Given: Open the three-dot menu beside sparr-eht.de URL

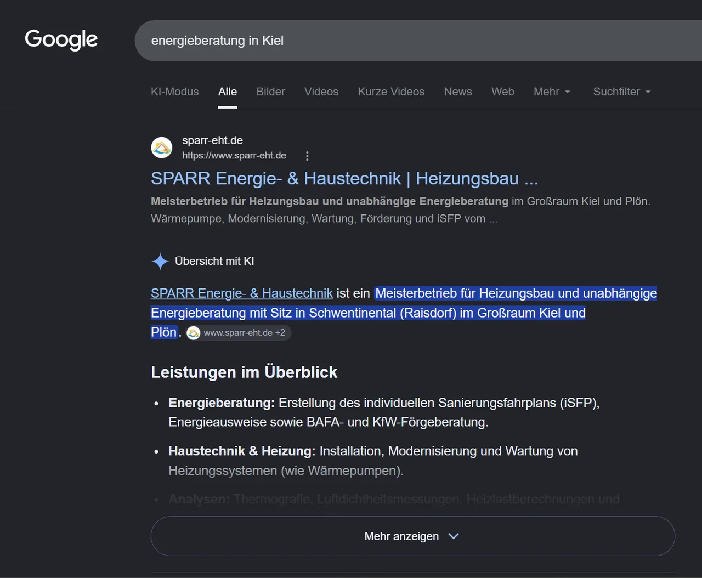Looking at the screenshot, I should click(x=307, y=156).
